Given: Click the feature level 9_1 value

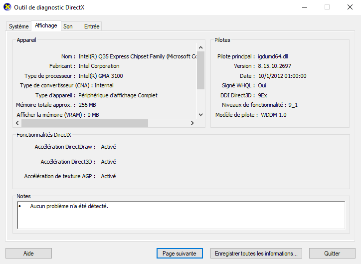Looking at the screenshot, I should point(293,105).
